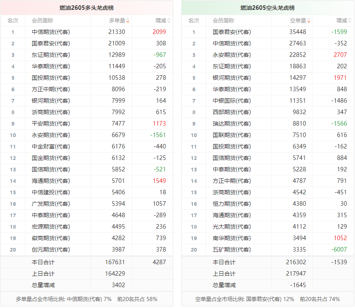Click the green change value -521
This screenshot has height=308, width=355.
(x=160, y=169)
